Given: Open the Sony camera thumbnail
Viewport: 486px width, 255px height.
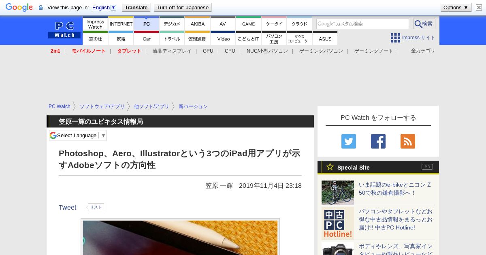Looking at the screenshot, I should 338,249.
